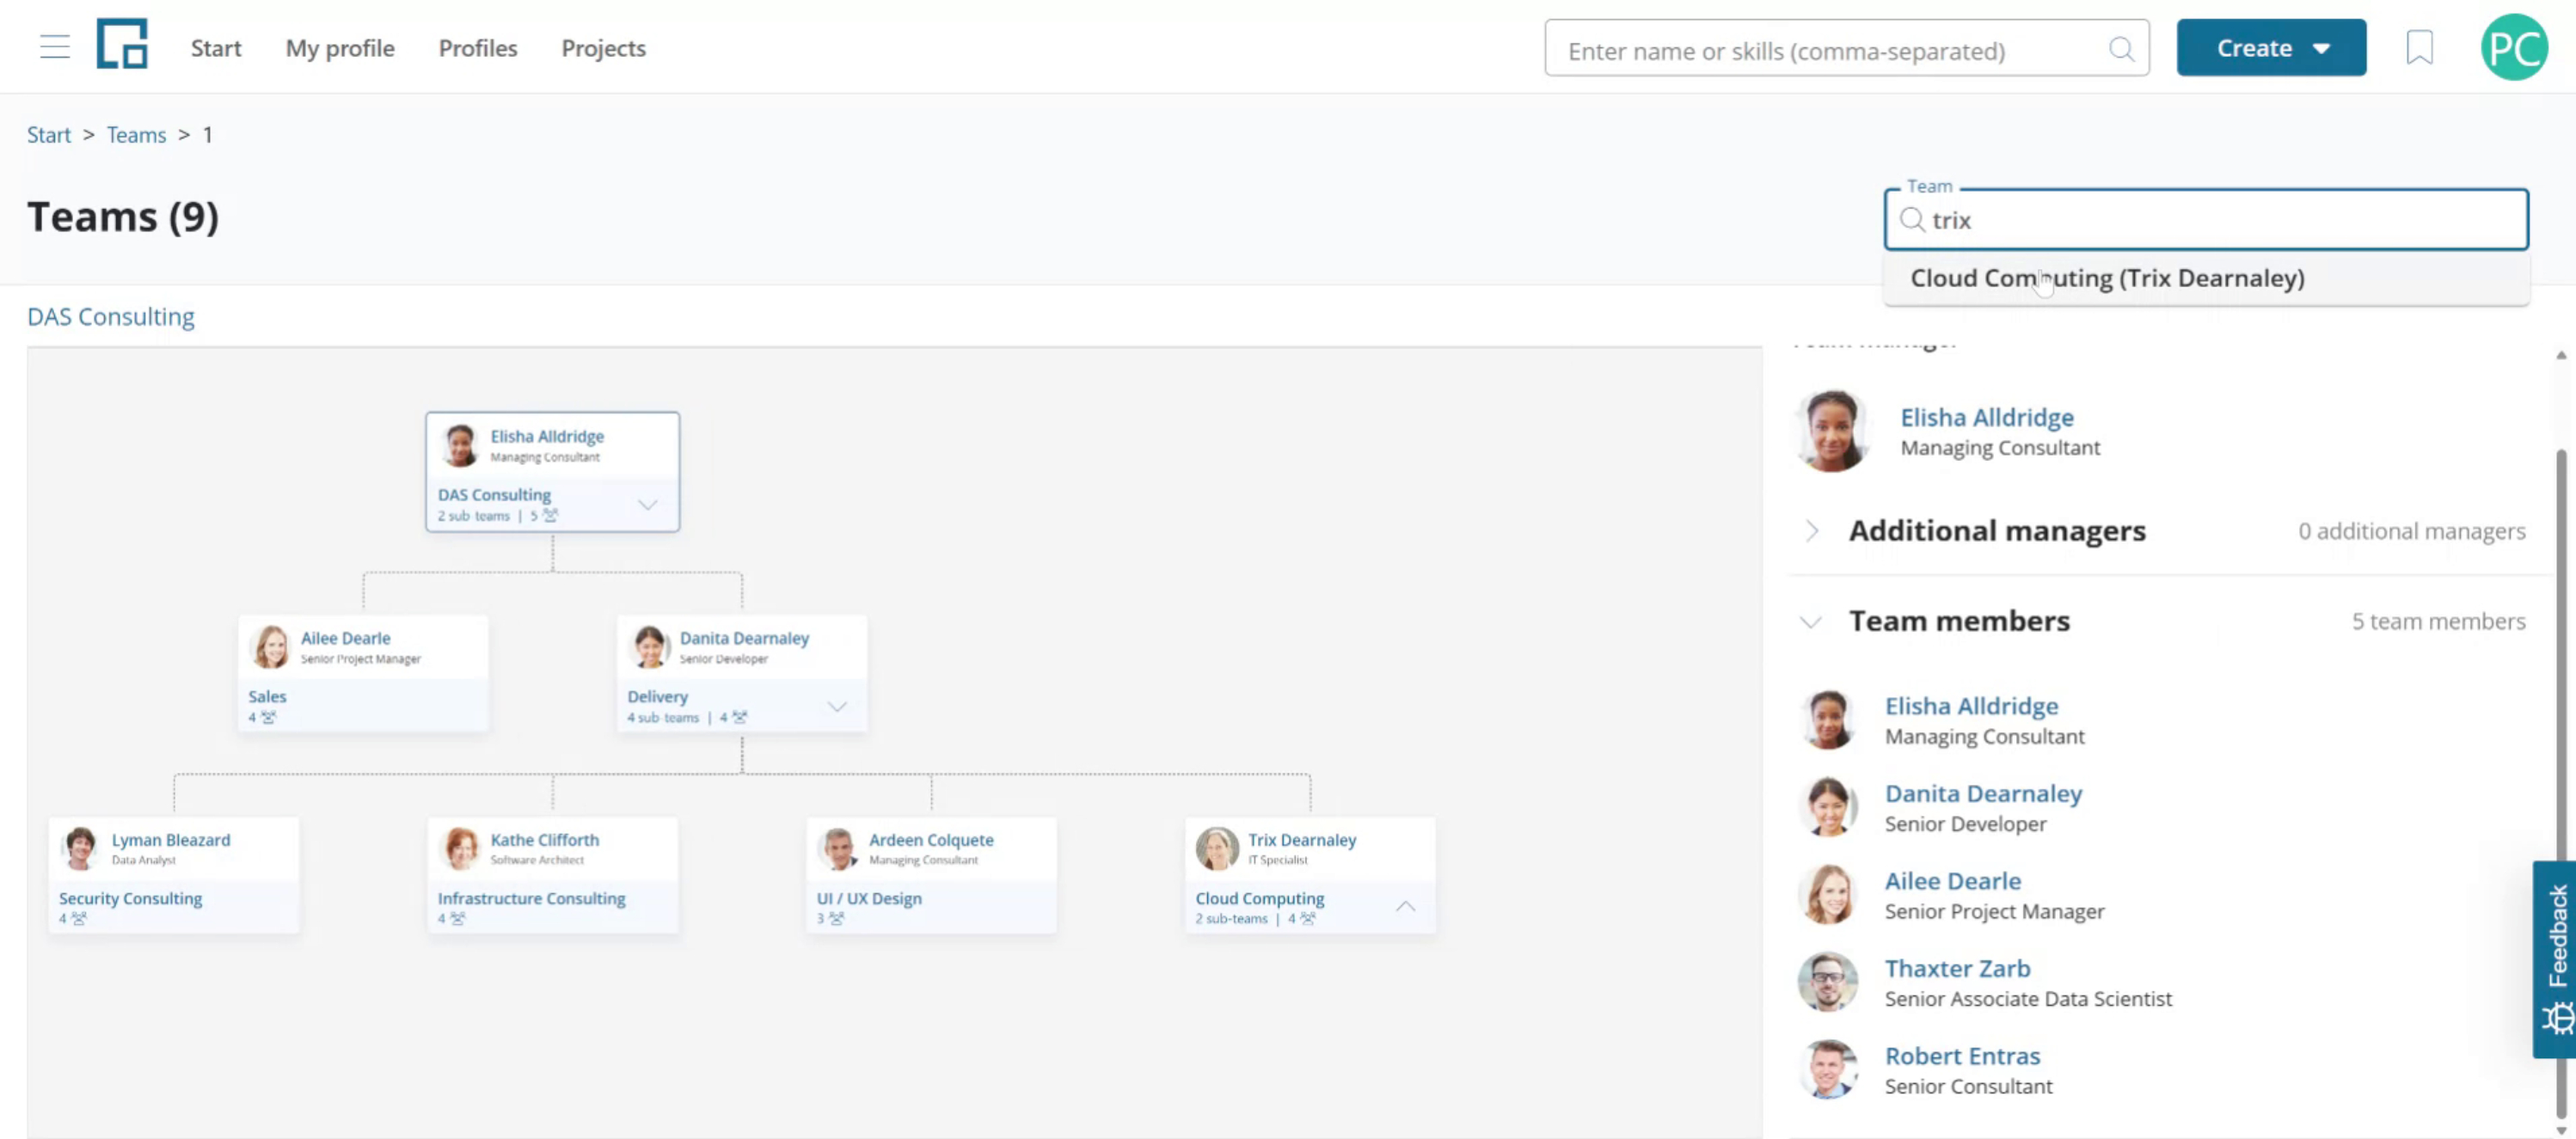The image size is (2576, 1139).
Task: Click the Sales team name in card
Action: (x=267, y=697)
